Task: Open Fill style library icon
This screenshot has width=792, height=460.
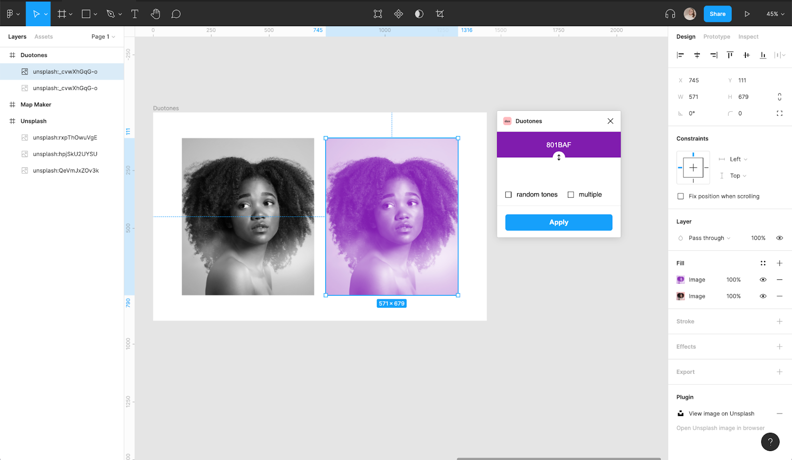Action: click(x=763, y=263)
